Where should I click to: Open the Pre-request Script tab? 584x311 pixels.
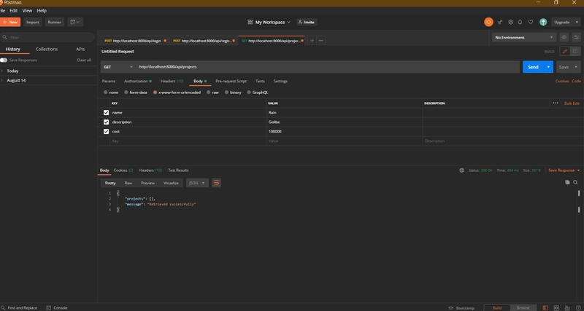point(231,81)
